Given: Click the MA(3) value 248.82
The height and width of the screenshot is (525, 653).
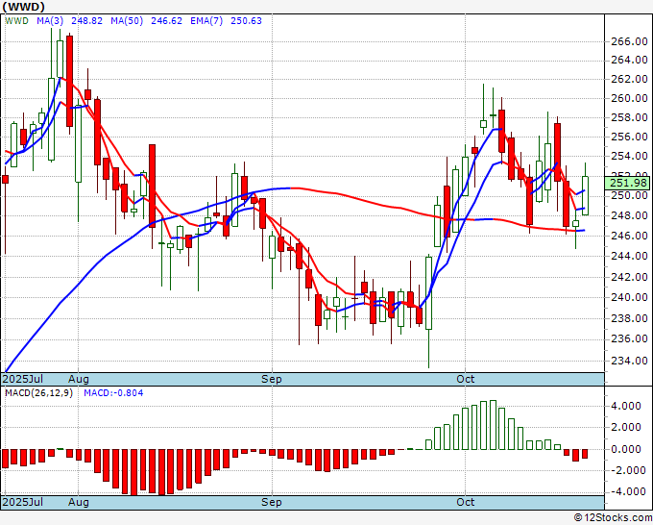Looking at the screenshot, I should click(x=86, y=20).
